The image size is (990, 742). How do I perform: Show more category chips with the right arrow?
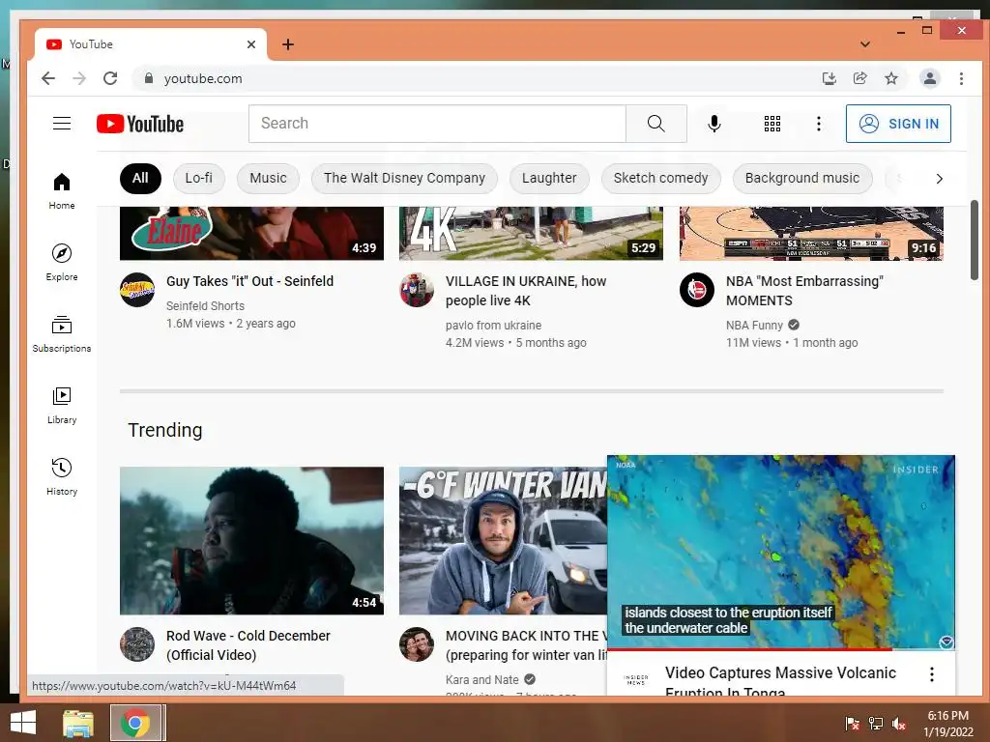tap(939, 179)
